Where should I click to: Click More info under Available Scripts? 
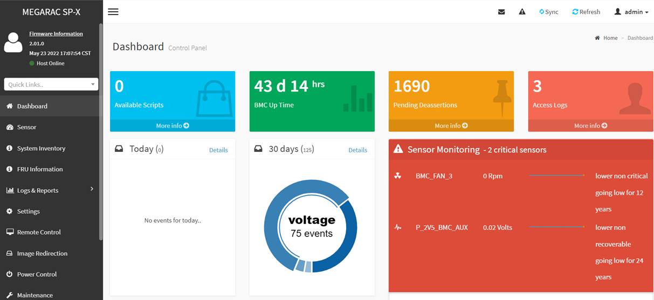(x=173, y=125)
